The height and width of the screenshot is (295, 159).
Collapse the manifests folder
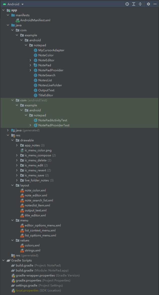coord(8,15)
